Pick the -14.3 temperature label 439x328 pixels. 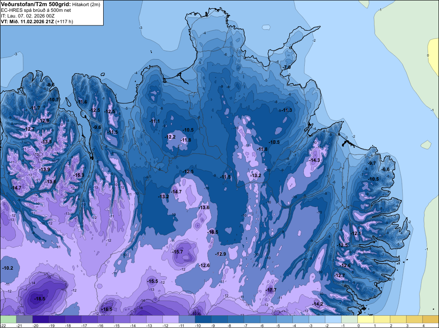(x=314, y=160)
